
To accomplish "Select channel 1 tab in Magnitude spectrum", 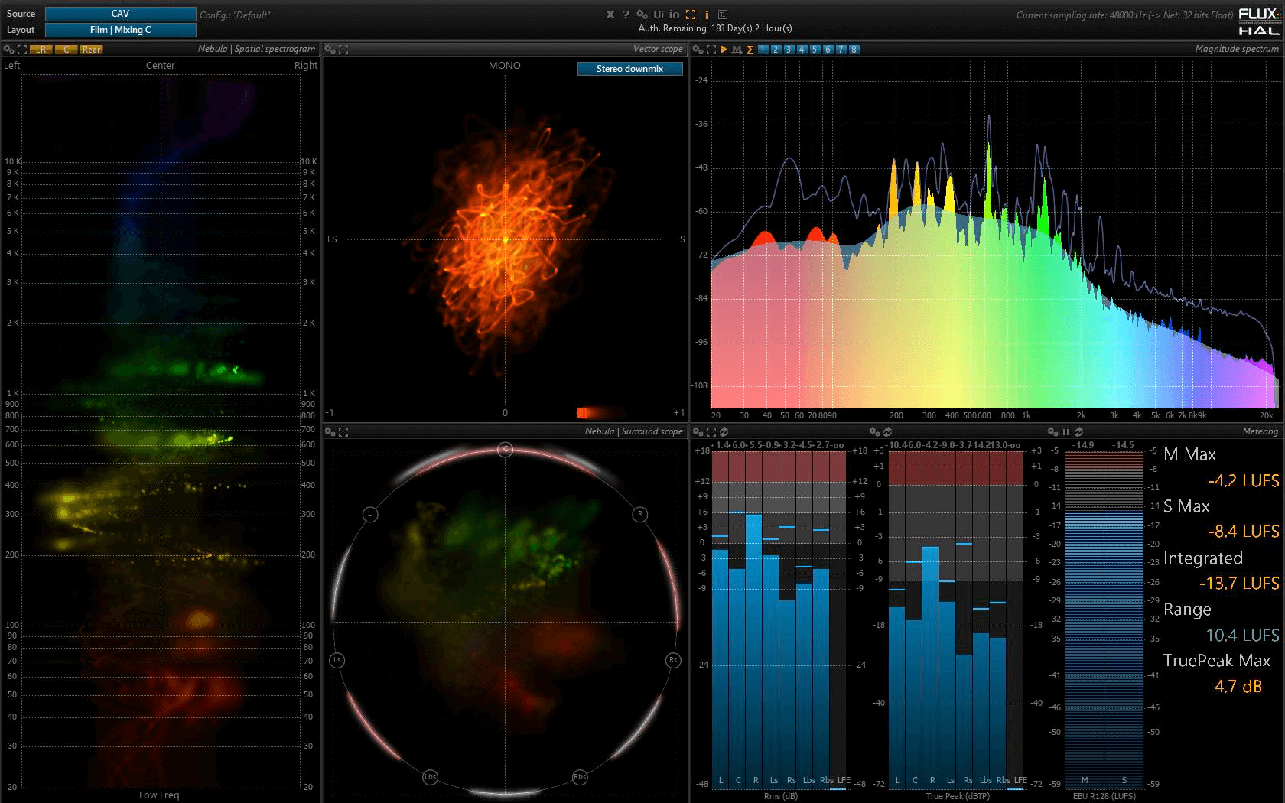I will pos(763,50).
